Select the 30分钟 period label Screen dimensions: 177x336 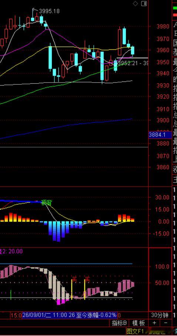pyautogui.click(x=160, y=315)
